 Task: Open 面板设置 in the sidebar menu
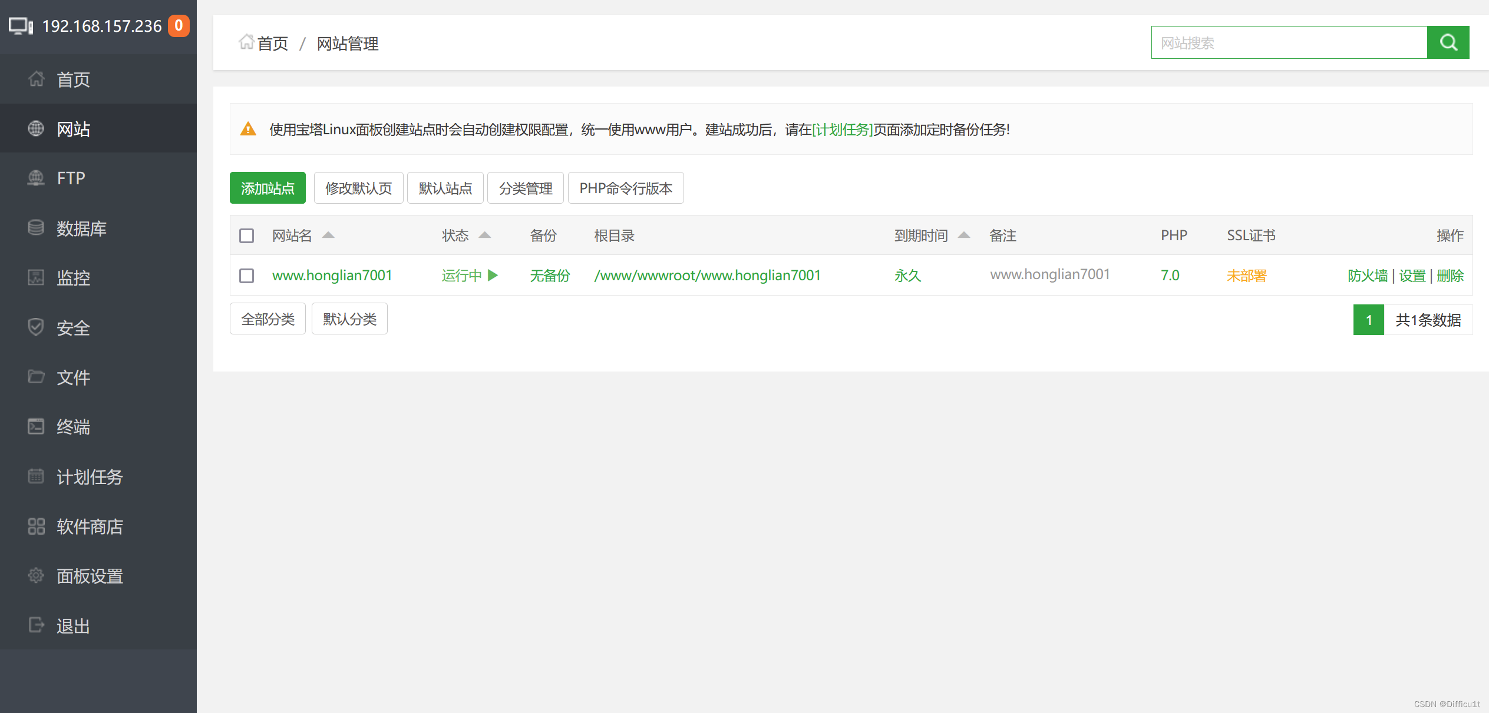[90, 576]
